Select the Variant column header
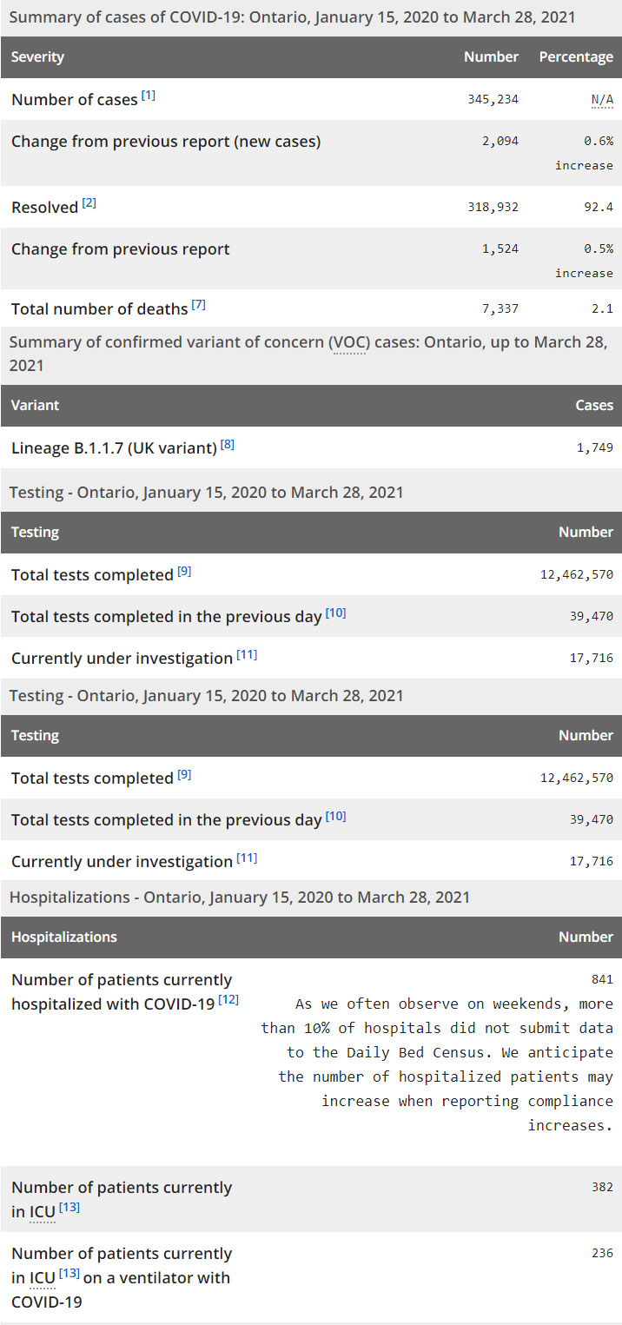 tap(35, 405)
